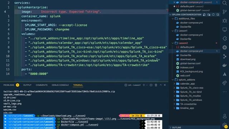Viewport: 229px width, 129px height.
Task: Expand the Splunk_TA_cisco-esa folder
Action: pos(174,88)
